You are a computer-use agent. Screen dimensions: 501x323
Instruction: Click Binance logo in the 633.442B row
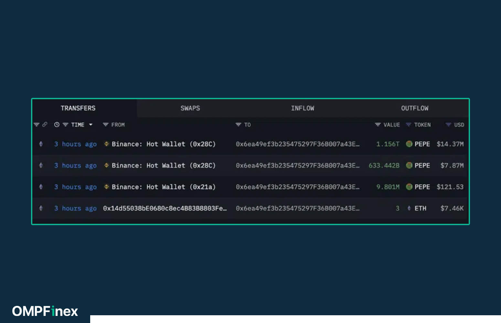click(106, 165)
